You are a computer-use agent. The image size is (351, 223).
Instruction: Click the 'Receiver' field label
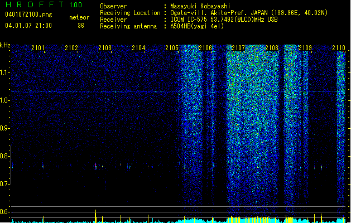pyautogui.click(x=113, y=20)
